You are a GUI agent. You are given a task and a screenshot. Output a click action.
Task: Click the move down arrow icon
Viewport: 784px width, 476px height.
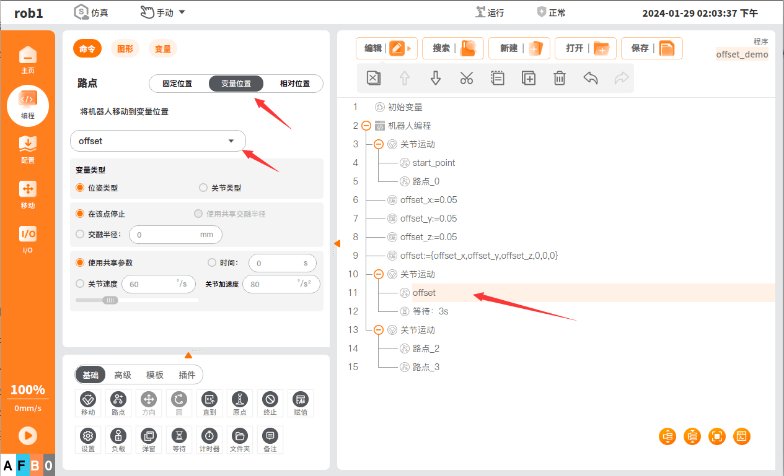435,78
